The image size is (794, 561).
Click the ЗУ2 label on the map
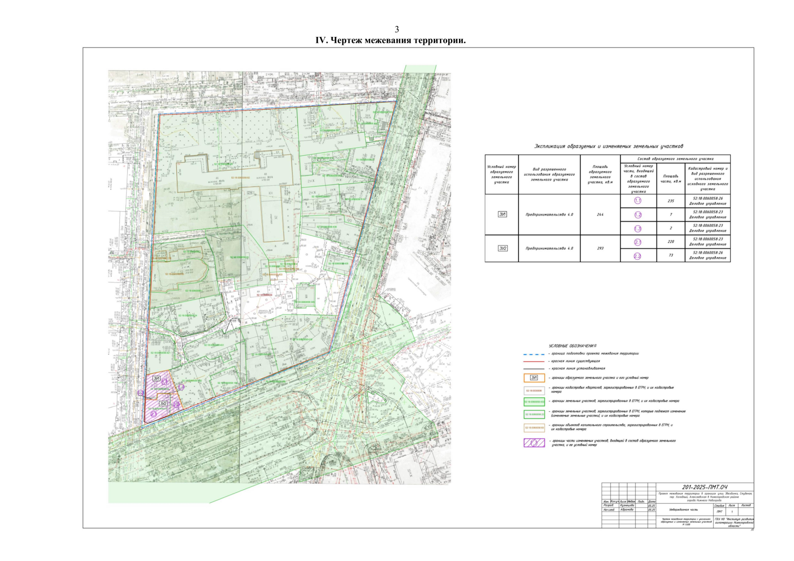(163, 403)
